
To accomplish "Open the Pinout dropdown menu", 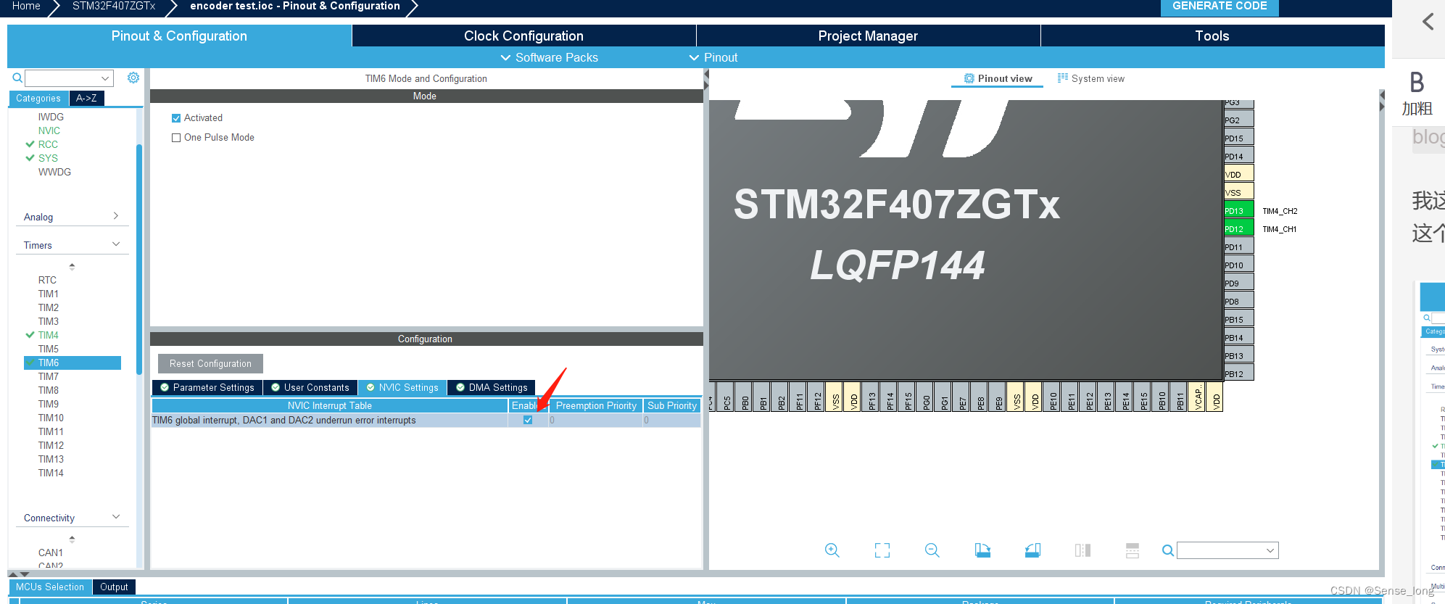I will coord(713,57).
